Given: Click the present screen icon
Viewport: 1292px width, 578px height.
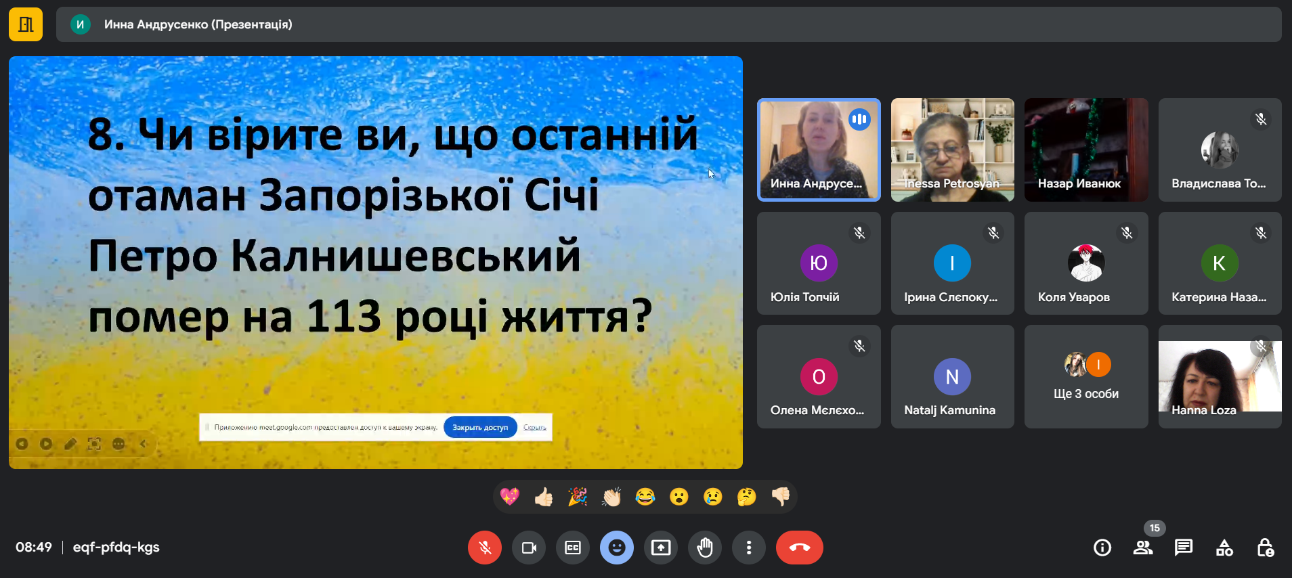Looking at the screenshot, I should (661, 548).
